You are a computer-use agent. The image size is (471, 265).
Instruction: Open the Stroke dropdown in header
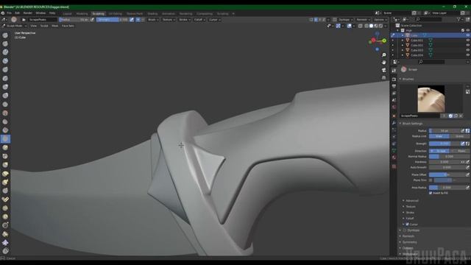(185, 20)
